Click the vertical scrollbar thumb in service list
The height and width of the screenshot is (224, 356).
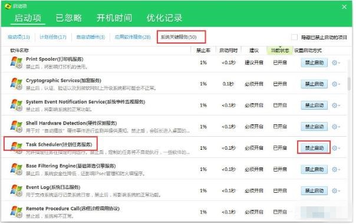point(349,84)
